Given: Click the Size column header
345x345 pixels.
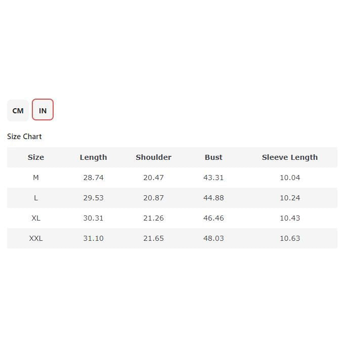Looking at the screenshot, I should point(36,157).
